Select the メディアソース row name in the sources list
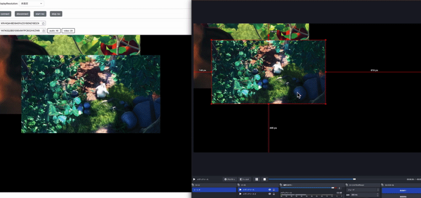Image resolution: width=421 pixels, height=198 pixels. pyautogui.click(x=249, y=190)
